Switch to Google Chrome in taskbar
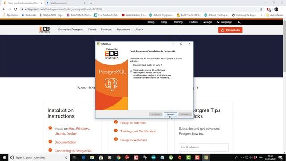 pyautogui.click(x=118, y=157)
